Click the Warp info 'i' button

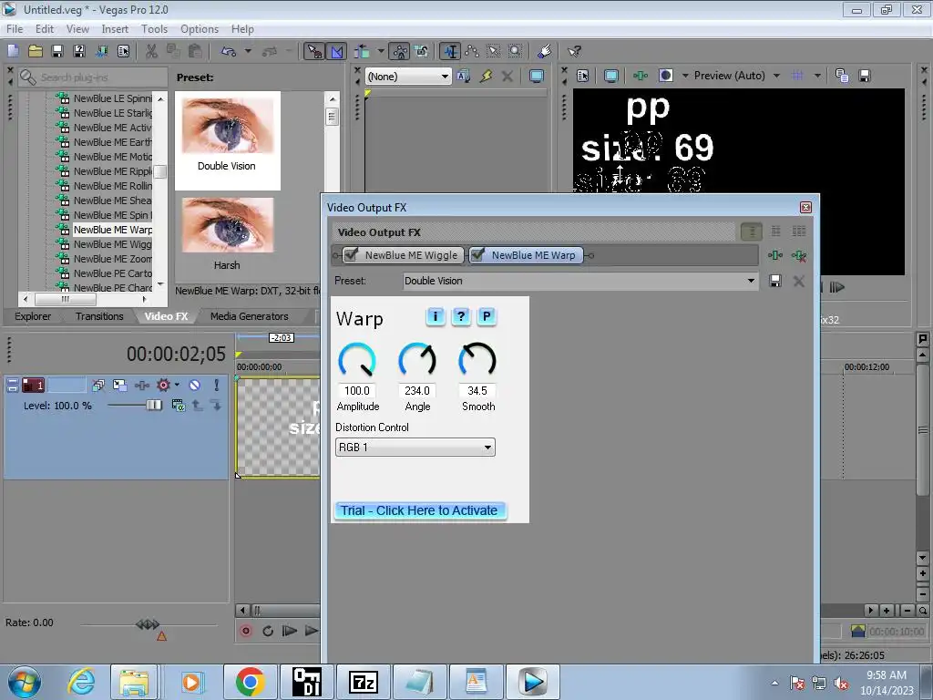click(x=436, y=316)
